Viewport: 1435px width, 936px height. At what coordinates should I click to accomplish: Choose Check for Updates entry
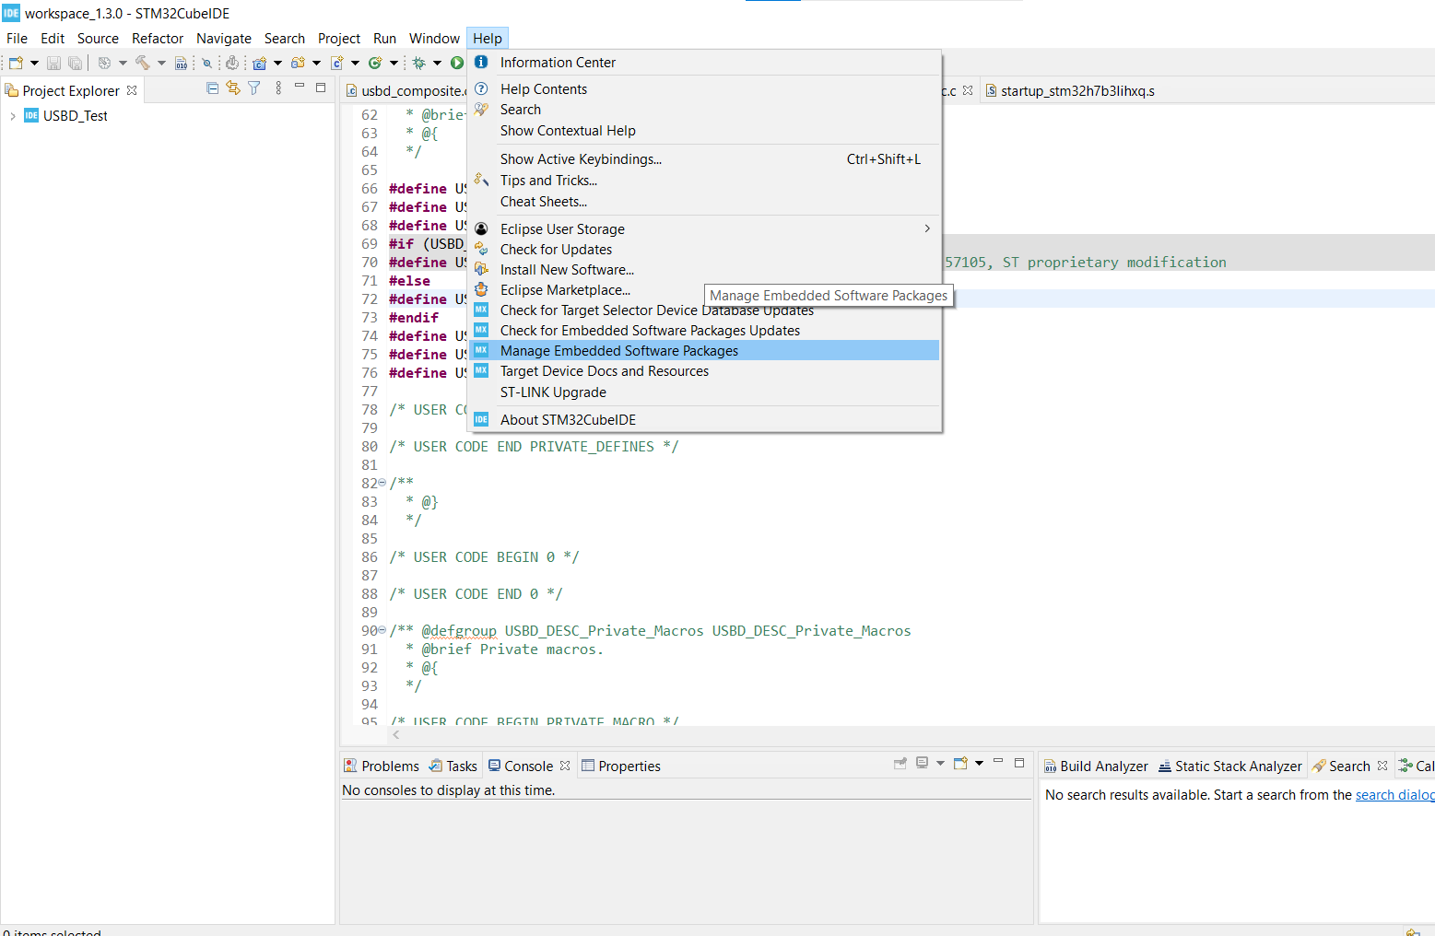tap(705, 250)
